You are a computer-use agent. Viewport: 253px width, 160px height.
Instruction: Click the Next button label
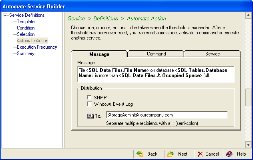click(183, 154)
